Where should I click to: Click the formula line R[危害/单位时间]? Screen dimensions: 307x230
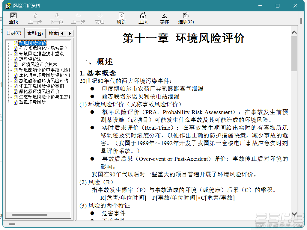167,198
